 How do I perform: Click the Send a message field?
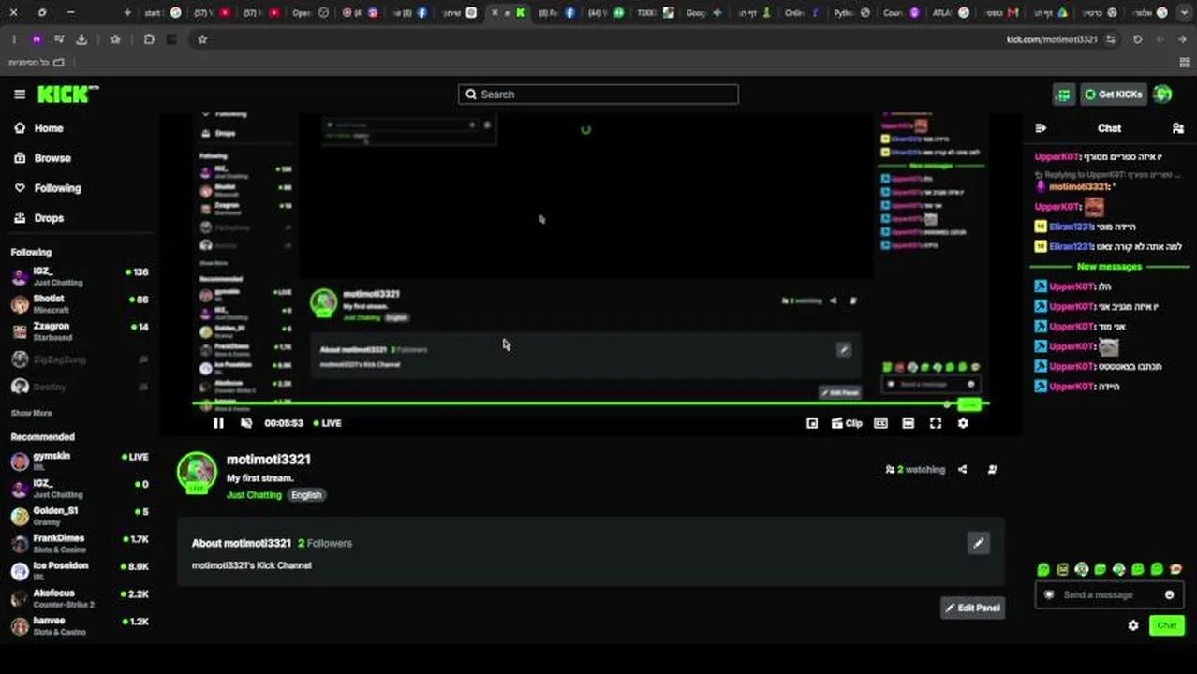(1109, 594)
